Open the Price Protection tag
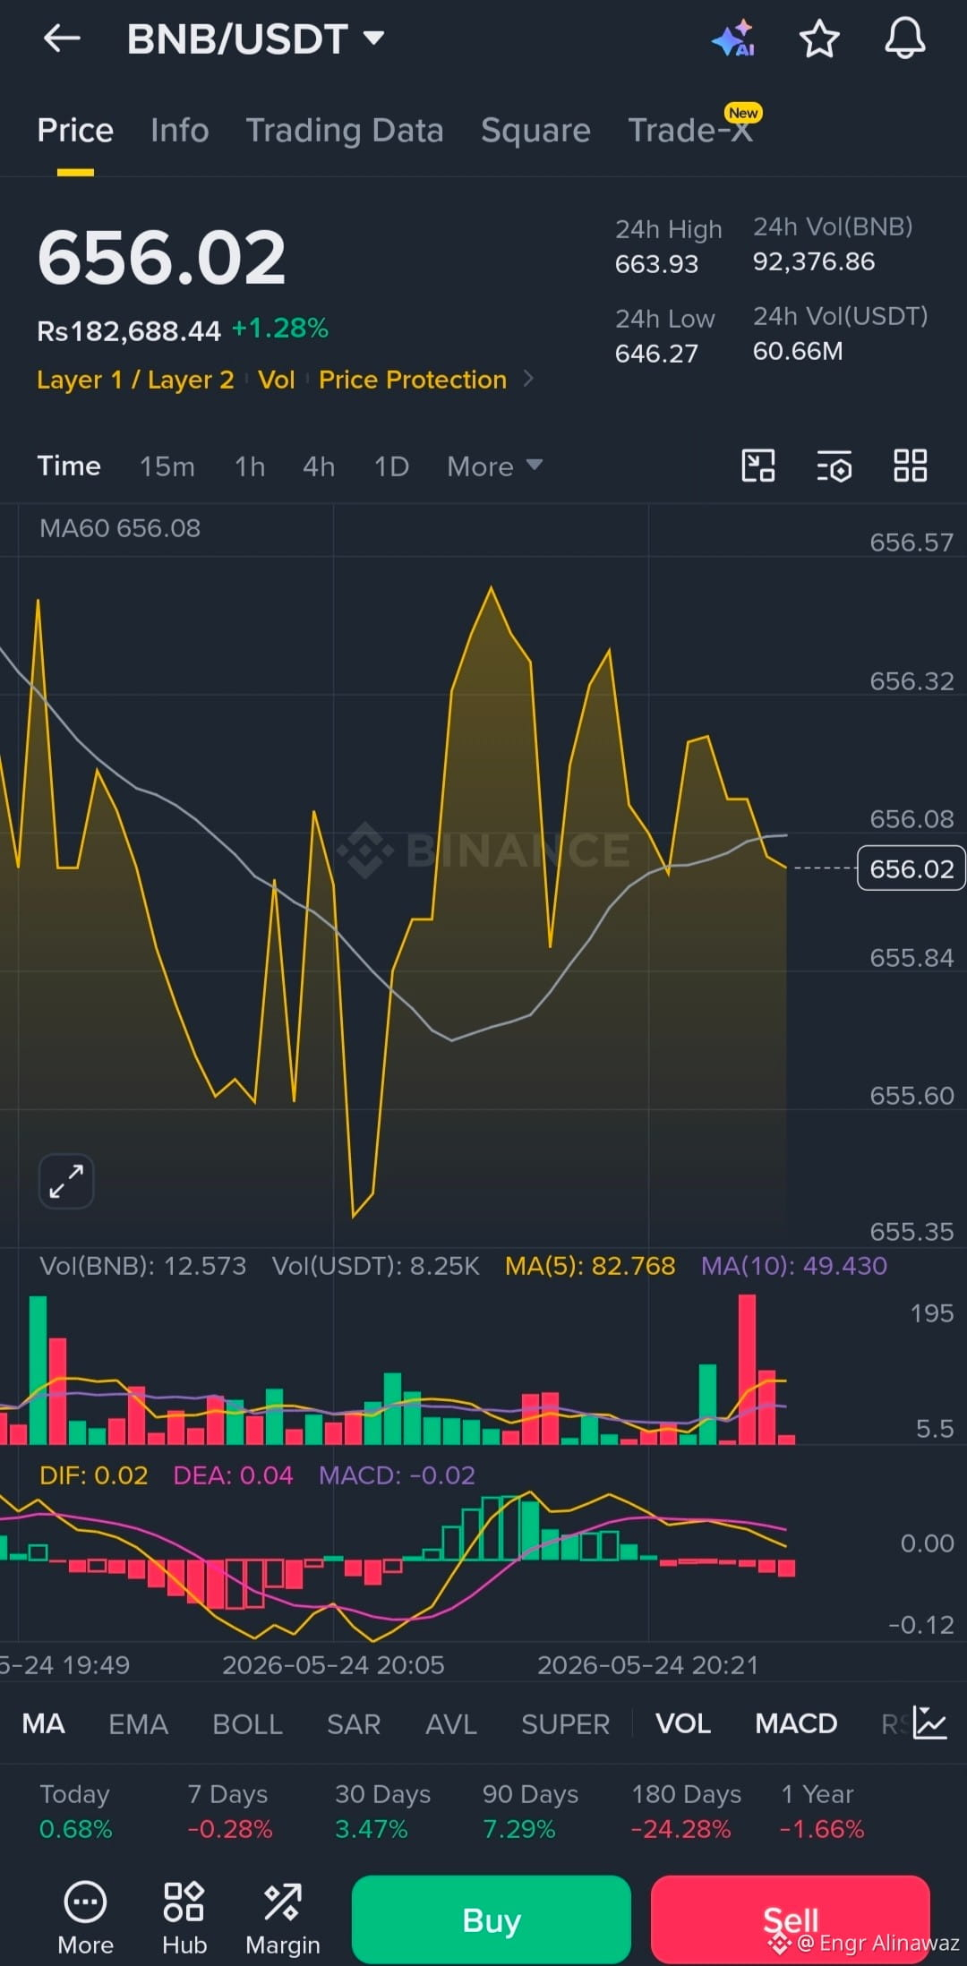967x1966 pixels. 413,380
